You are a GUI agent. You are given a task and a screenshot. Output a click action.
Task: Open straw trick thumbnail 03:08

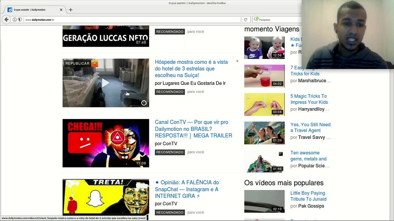(x=264, y=104)
